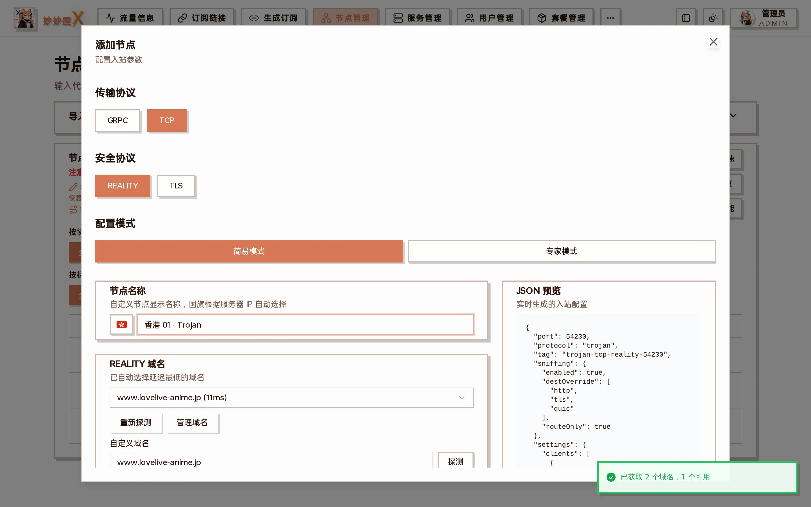The height and width of the screenshot is (507, 811).
Task: Open the REALITY 域名 dropdown
Action: [x=291, y=398]
